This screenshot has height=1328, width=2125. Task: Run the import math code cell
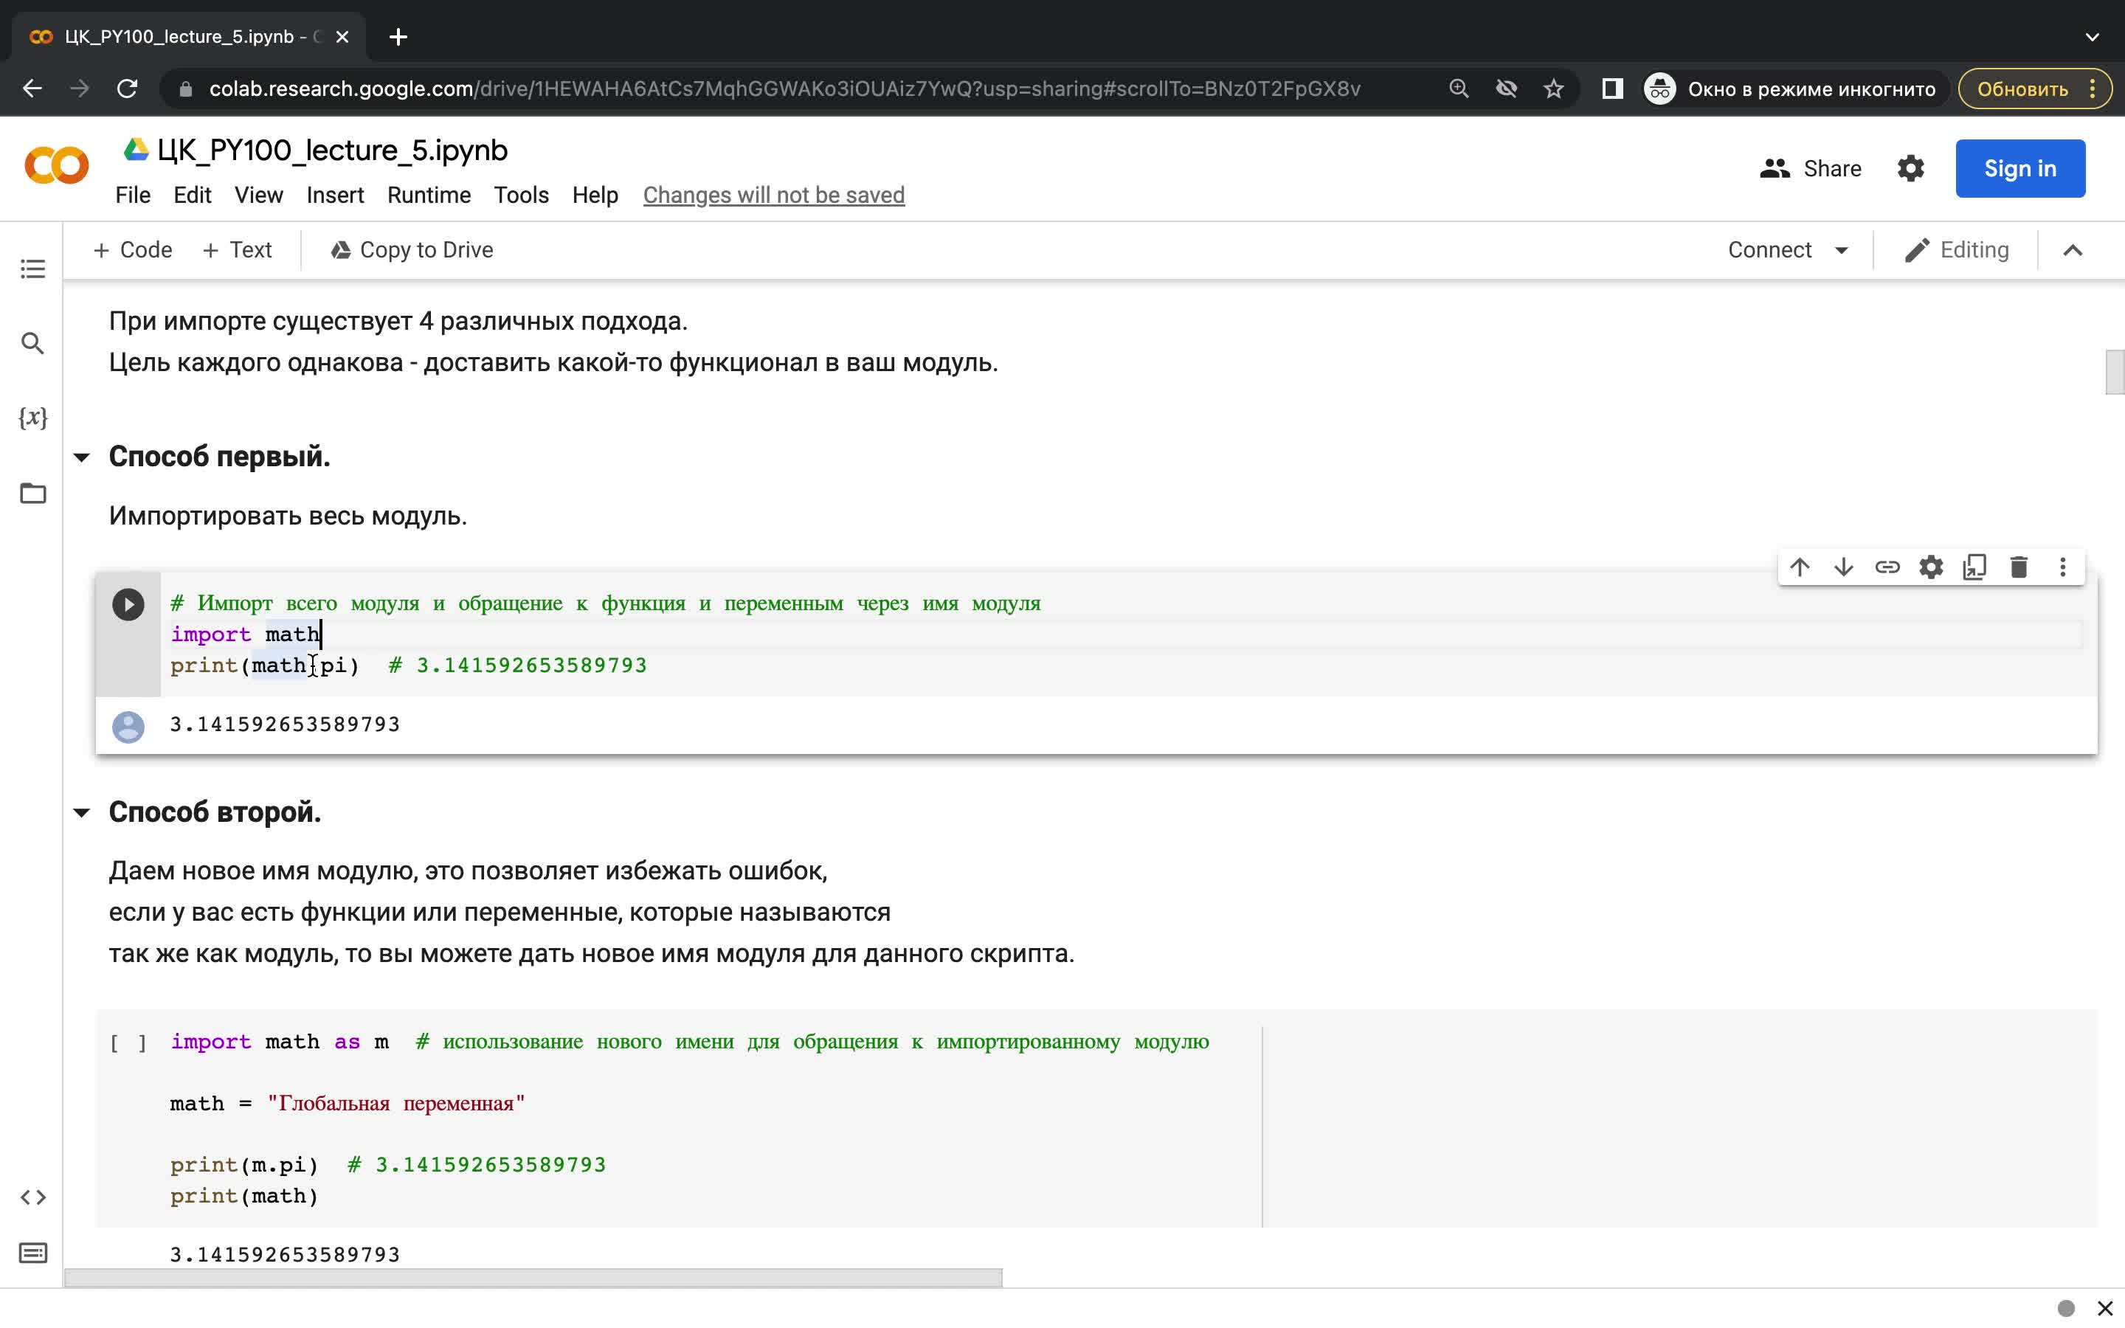(128, 604)
